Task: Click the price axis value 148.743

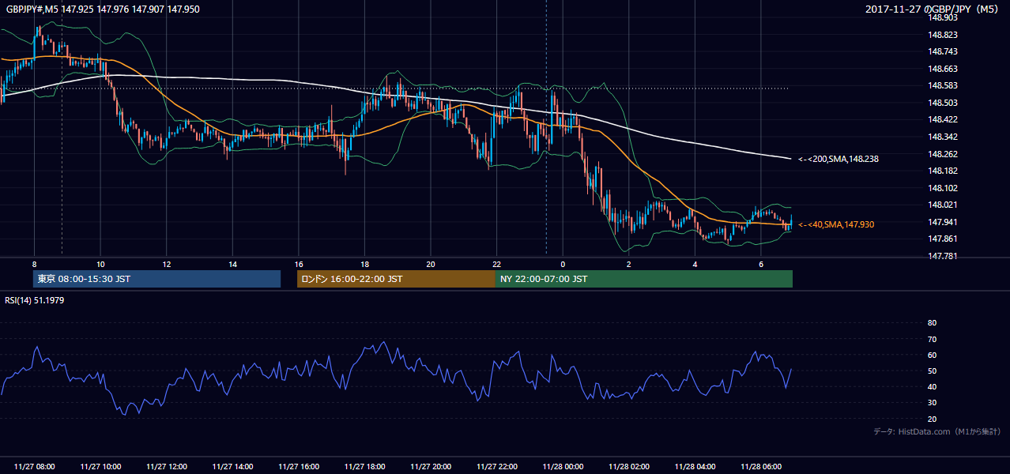Action: pyautogui.click(x=941, y=51)
